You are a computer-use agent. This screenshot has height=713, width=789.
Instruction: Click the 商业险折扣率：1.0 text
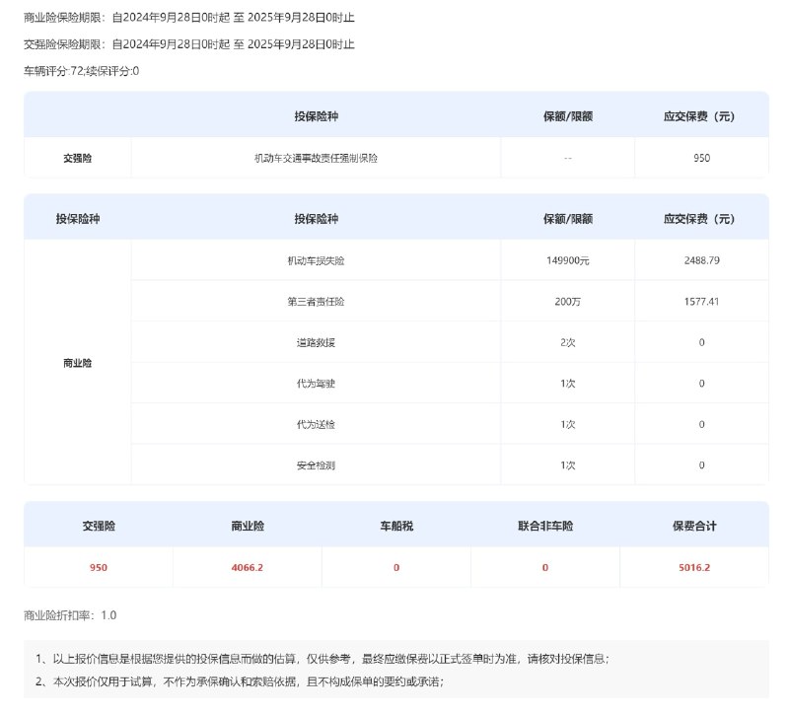[x=70, y=615]
